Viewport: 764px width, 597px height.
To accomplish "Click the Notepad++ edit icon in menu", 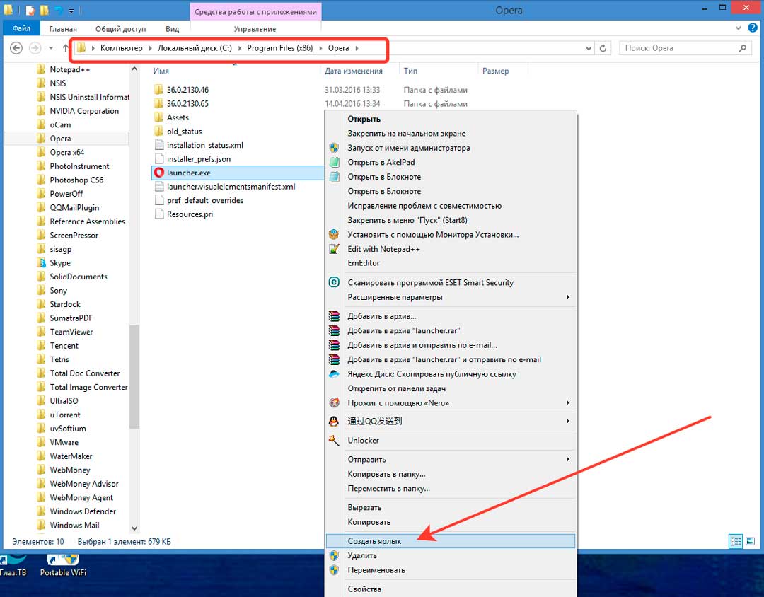I will point(334,248).
